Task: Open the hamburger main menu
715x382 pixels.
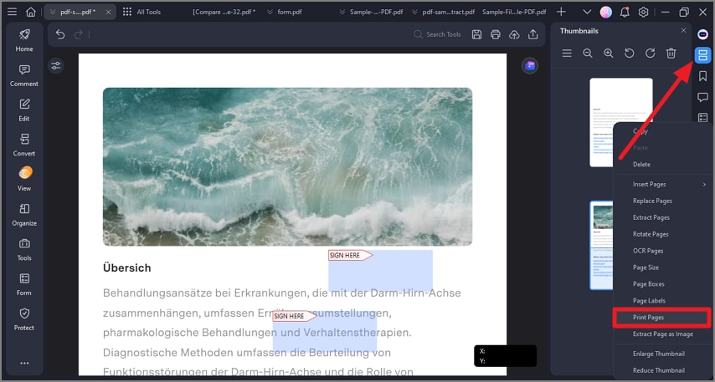Action: pyautogui.click(x=13, y=12)
